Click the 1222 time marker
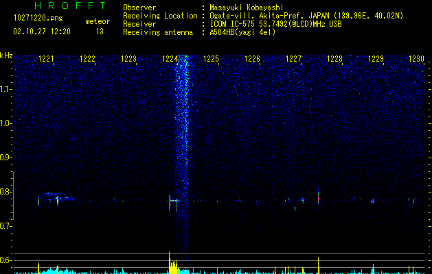The width and height of the screenshot is (432, 274). coord(88,59)
